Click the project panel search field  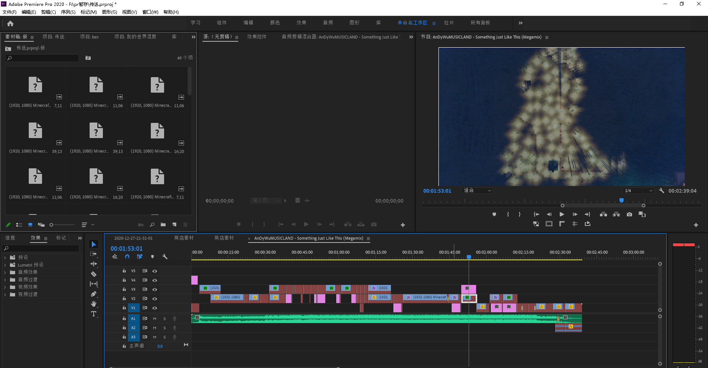tap(42, 58)
